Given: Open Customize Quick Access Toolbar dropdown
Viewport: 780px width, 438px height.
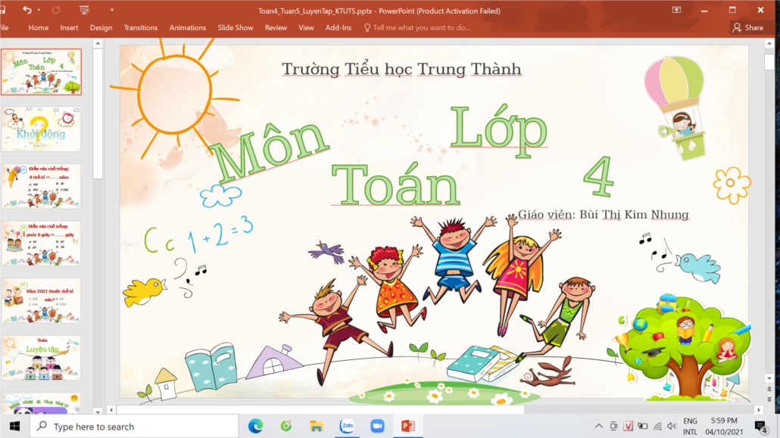Looking at the screenshot, I should click(x=112, y=11).
